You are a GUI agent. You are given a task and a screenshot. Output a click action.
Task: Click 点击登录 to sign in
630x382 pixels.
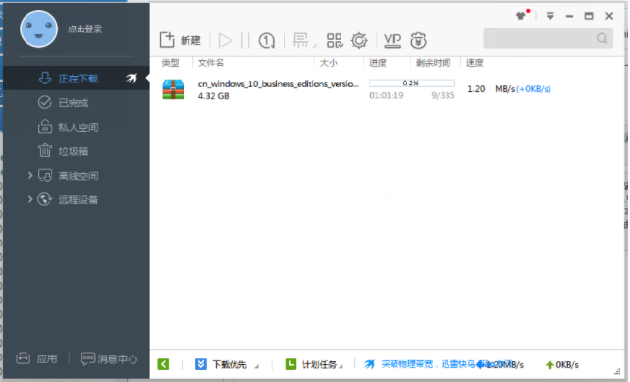tap(84, 28)
